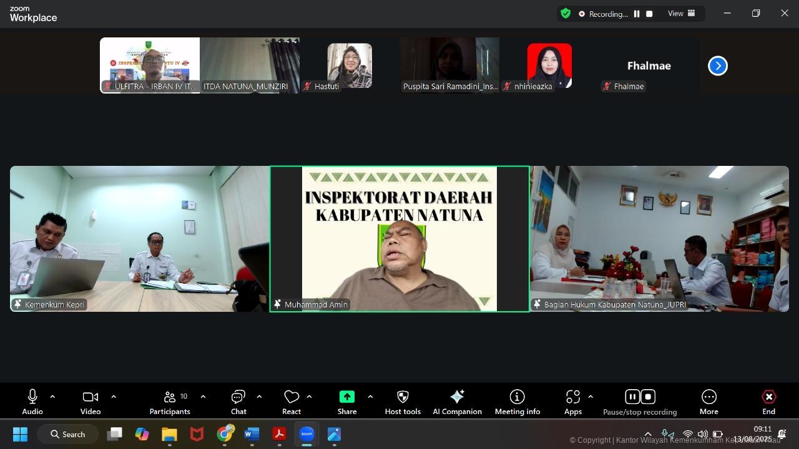Image resolution: width=799 pixels, height=449 pixels.
Task: Expand audio options caret
Action: 52,397
